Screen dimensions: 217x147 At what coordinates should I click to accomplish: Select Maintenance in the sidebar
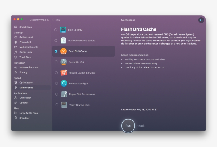coord(32,88)
